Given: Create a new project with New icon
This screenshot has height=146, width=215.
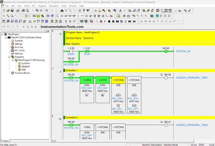Looking at the screenshot, I should (4, 11).
